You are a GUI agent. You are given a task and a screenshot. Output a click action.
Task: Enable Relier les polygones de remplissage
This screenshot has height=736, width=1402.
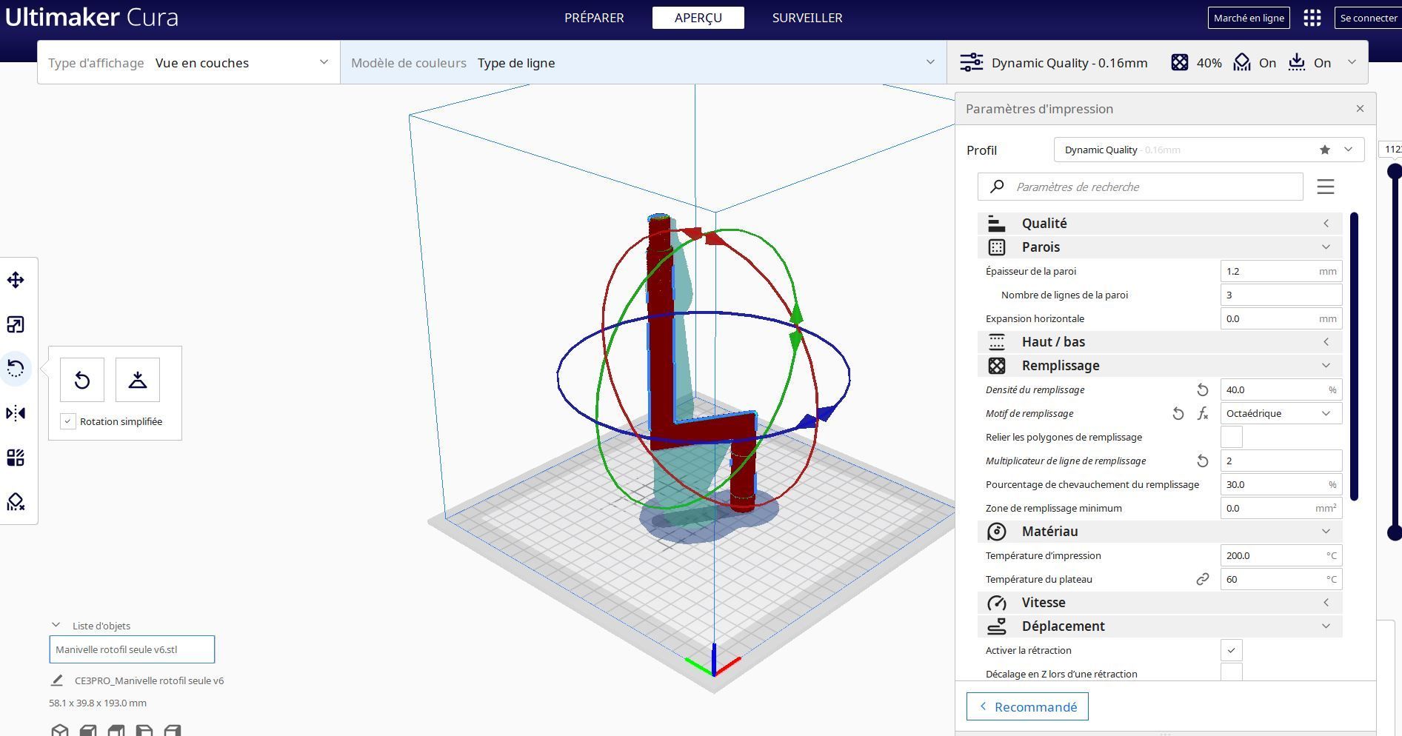tap(1232, 437)
